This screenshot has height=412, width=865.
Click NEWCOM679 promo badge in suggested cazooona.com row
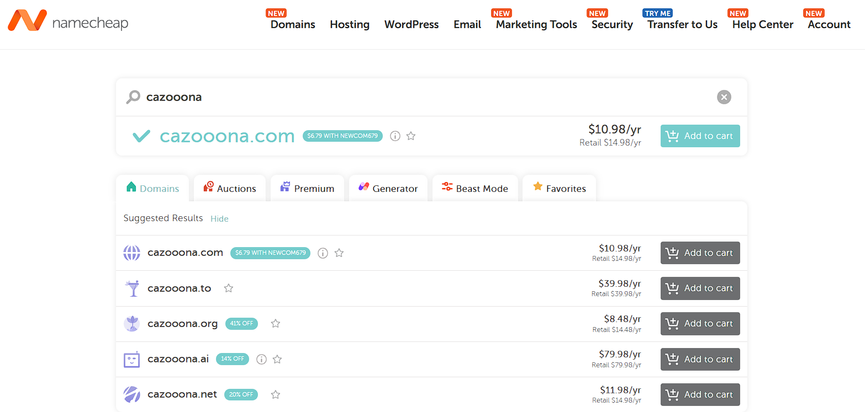pos(270,253)
